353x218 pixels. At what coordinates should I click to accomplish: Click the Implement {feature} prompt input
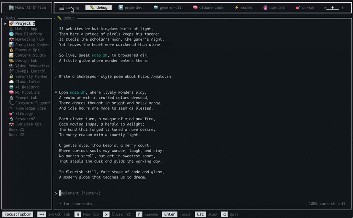click(80, 193)
